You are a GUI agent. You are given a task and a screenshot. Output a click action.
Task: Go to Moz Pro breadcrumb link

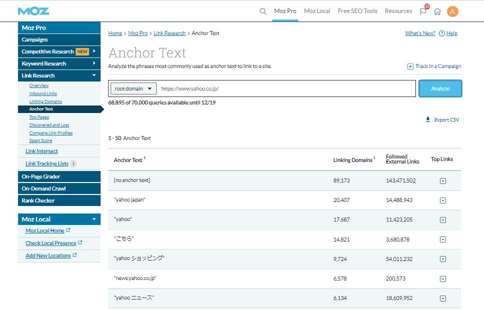138,33
